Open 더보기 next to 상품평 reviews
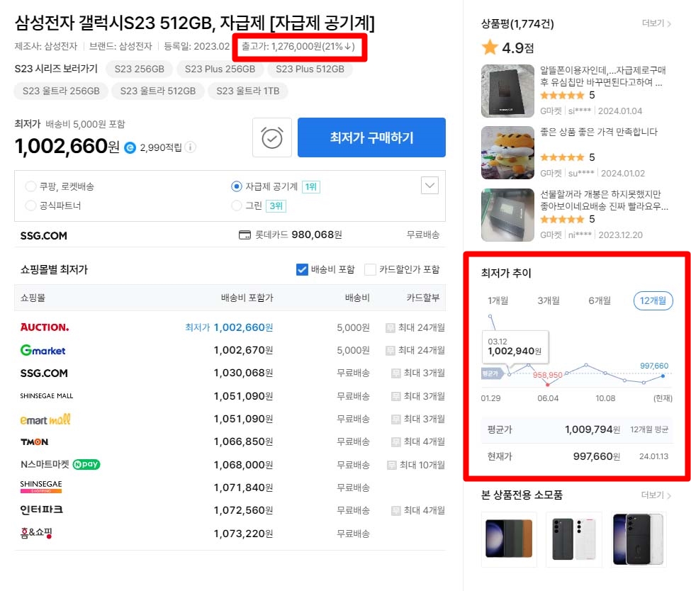 [x=656, y=23]
